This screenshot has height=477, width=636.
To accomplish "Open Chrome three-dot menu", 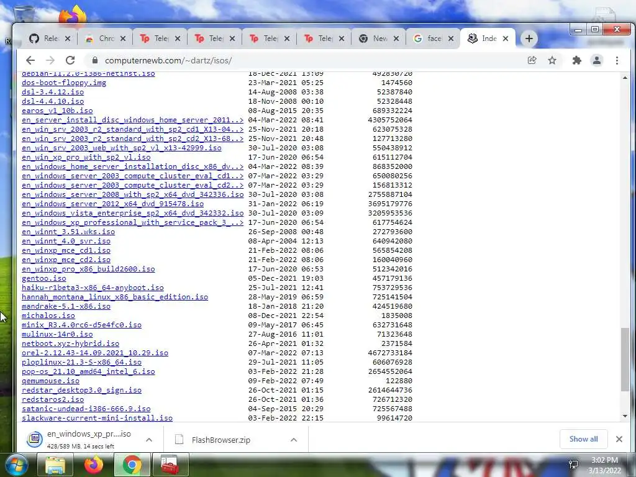I will tap(617, 60).
